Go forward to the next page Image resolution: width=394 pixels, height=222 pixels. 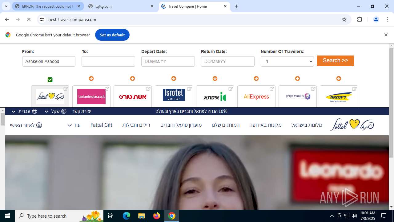point(18,19)
